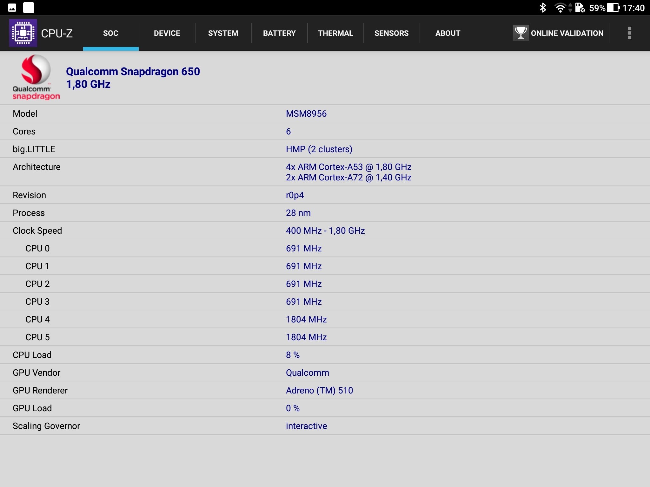Select the Adreno (TM) 510 value
The width and height of the screenshot is (650, 487).
[320, 390]
